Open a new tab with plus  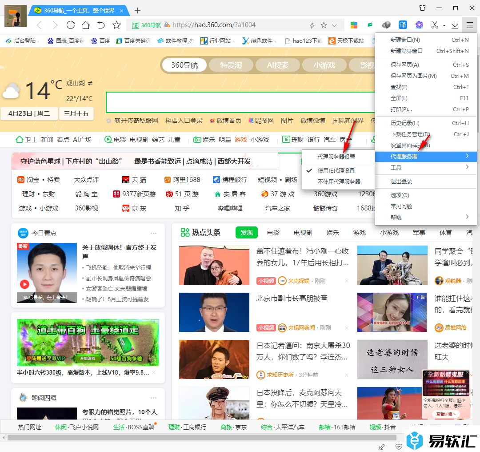(x=137, y=10)
